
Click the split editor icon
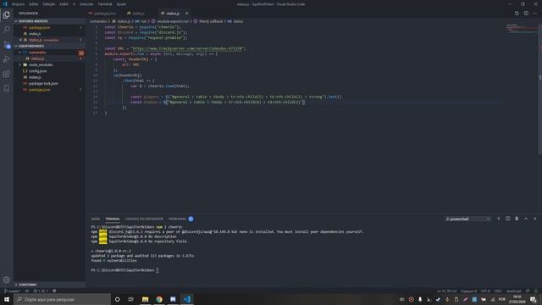click(x=526, y=14)
